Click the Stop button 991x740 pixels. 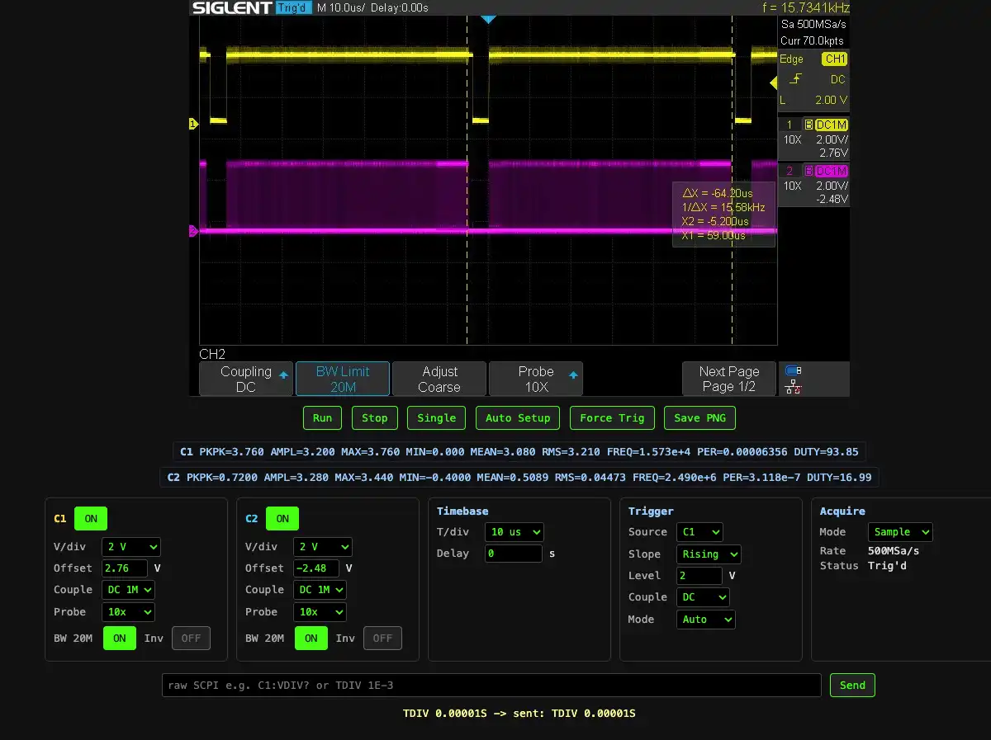click(x=374, y=417)
